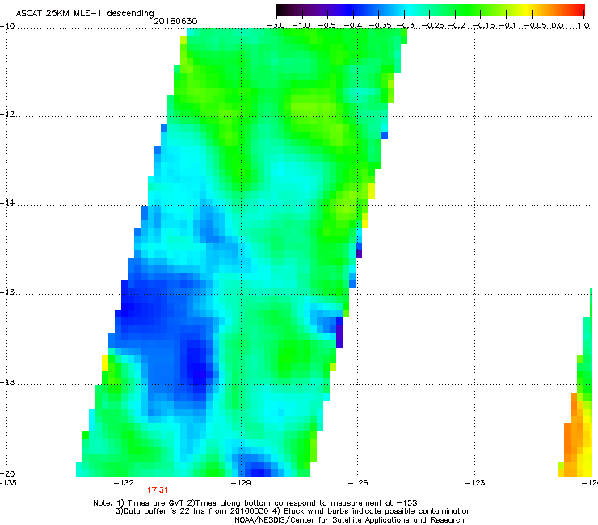The image size is (598, 525).
Task: Click the -0.3 color bar label
Action: [x=406, y=26]
